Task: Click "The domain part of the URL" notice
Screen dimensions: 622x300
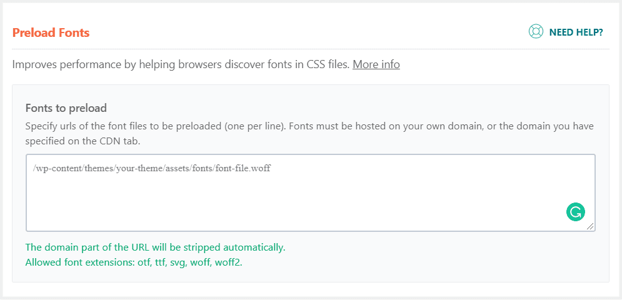Action: [156, 247]
